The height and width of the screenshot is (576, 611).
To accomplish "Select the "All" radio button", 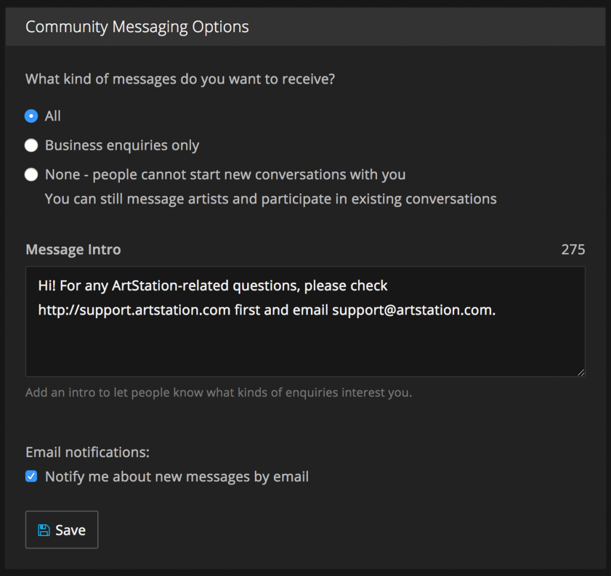I will point(32,116).
